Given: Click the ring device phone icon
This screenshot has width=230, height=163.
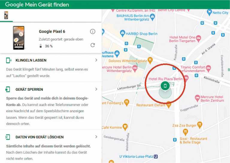Looking at the screenshot, I should pos(8,60).
